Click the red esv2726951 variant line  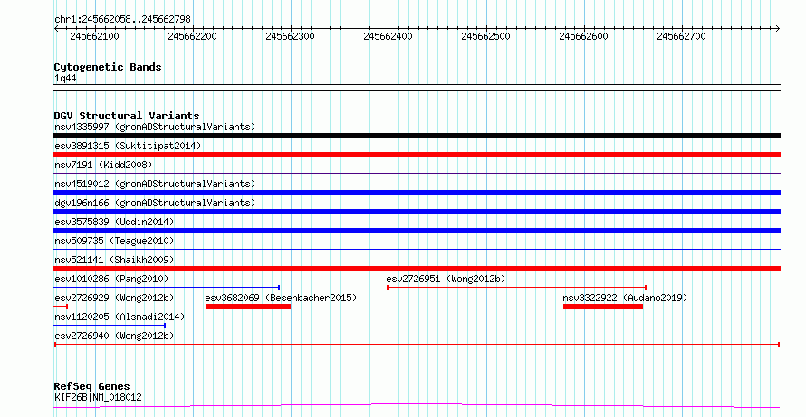tap(516, 288)
